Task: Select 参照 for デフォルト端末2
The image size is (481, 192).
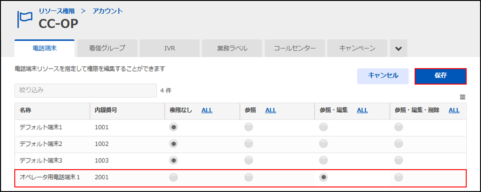Action: point(249,144)
